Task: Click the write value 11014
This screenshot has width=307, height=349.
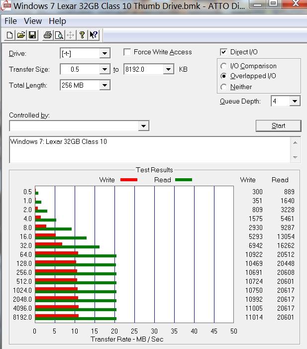Action: click(254, 317)
